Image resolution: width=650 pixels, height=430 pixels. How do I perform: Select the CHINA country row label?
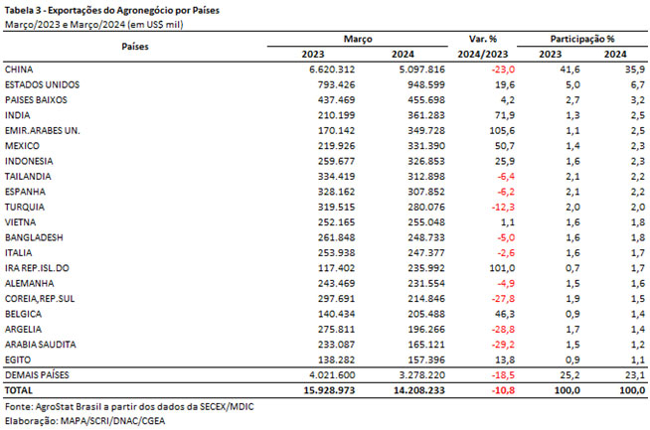pos(19,70)
